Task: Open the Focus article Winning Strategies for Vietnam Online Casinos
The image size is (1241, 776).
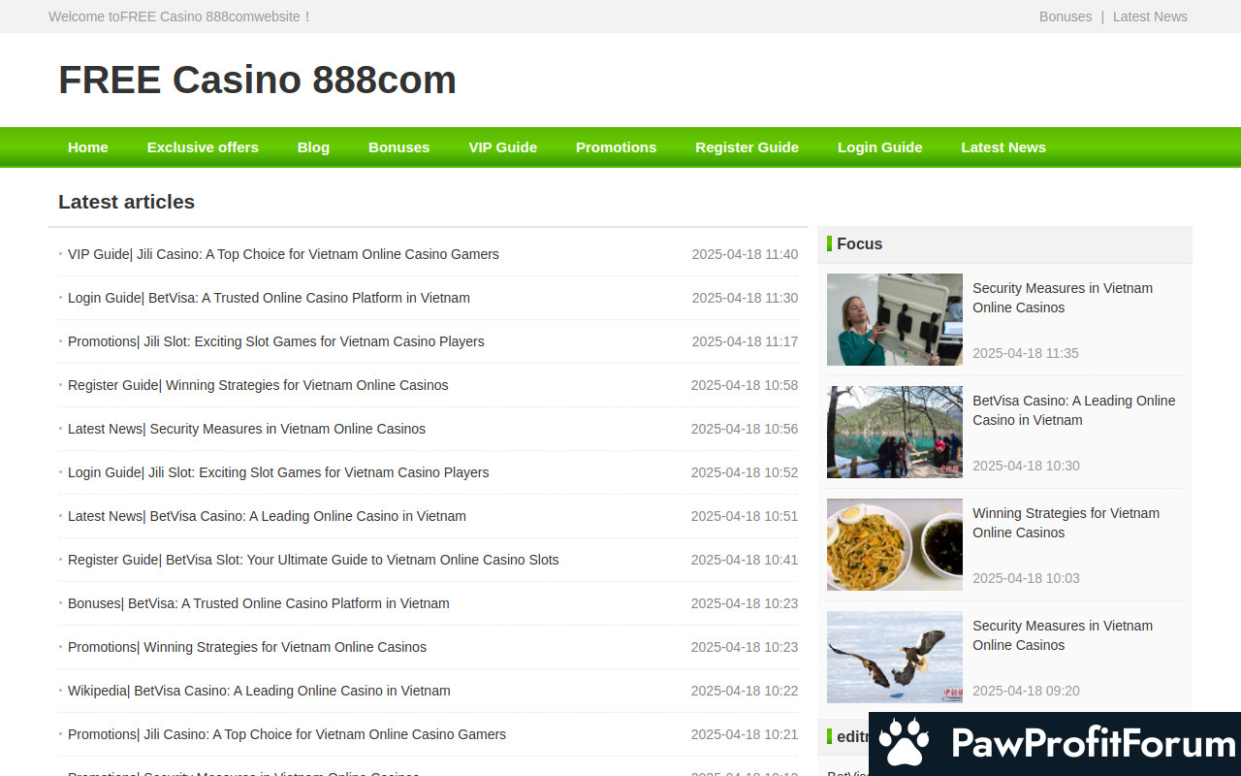Action: coord(1066,523)
